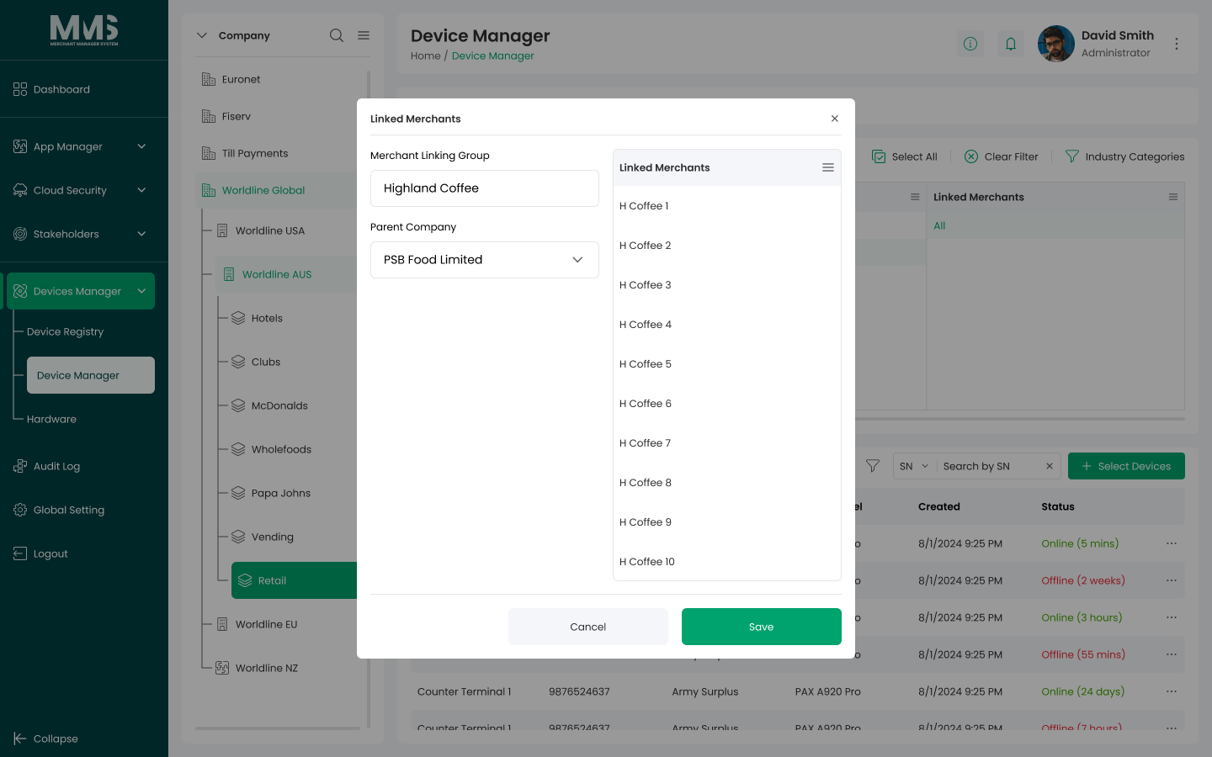
Task: Close the Linked Merchants dialog
Action: pos(835,119)
